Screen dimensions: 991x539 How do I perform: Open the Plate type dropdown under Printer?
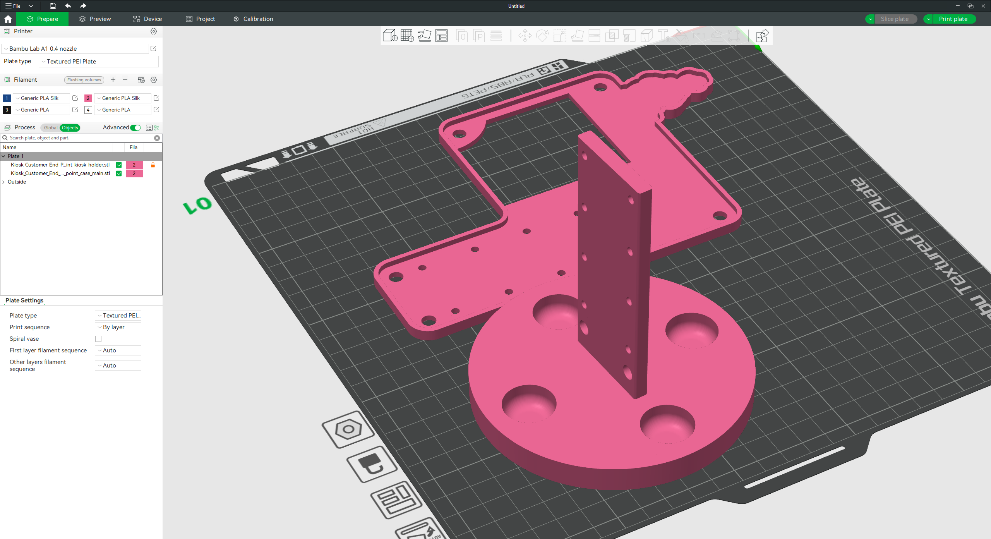(x=99, y=62)
